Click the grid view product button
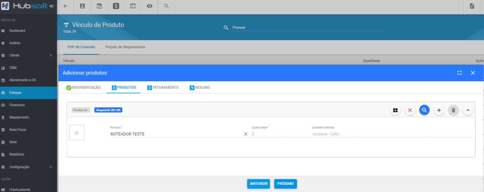The image size is (484, 192). pos(395,110)
